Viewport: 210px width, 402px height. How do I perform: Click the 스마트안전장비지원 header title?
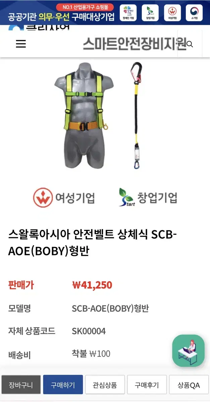(135, 44)
